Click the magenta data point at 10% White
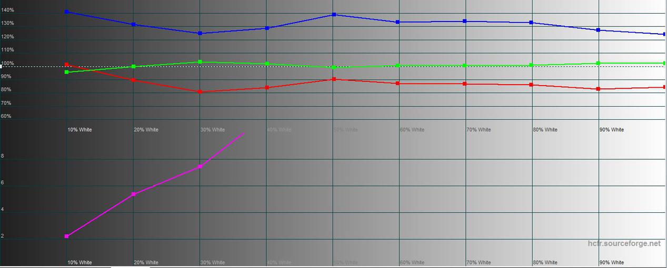The width and height of the screenshot is (667, 268). [x=66, y=236]
